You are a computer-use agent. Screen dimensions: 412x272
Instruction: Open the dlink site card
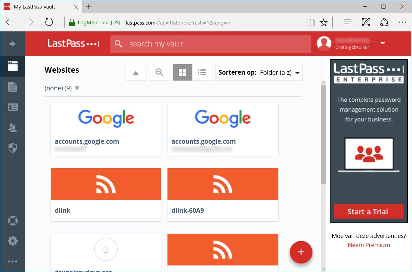106,195
